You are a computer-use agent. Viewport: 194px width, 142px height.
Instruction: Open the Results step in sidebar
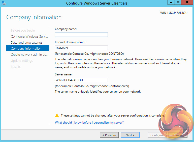coord(16,67)
